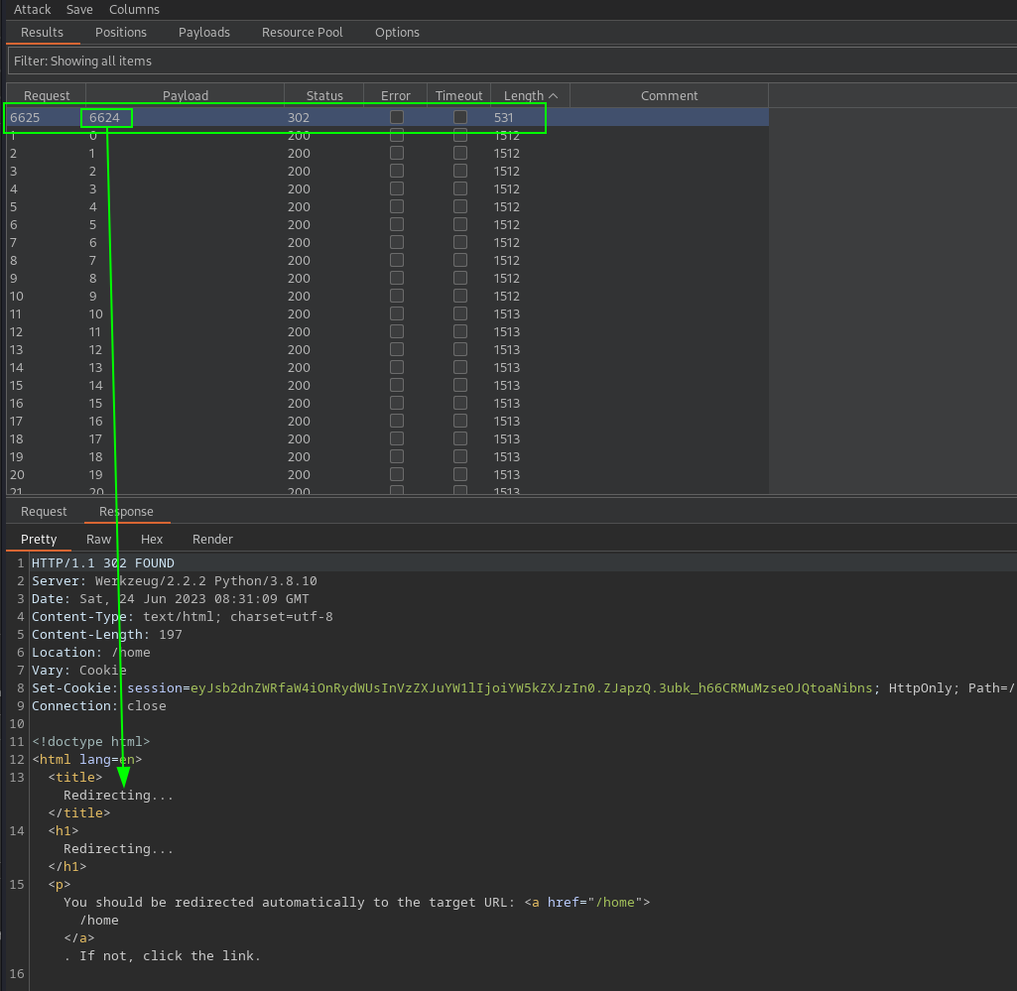The image size is (1017, 991).
Task: Select status 302 cell in first row
Action: (299, 117)
